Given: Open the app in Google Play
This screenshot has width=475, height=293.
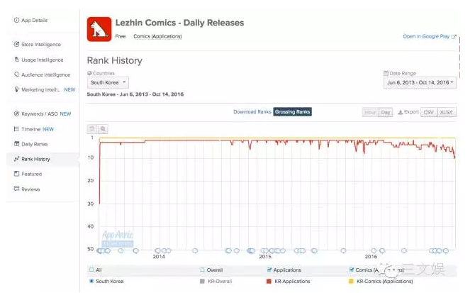Looking at the screenshot, I should 426,36.
